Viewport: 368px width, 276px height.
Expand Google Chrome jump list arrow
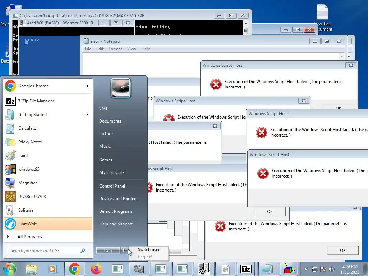(x=88, y=86)
